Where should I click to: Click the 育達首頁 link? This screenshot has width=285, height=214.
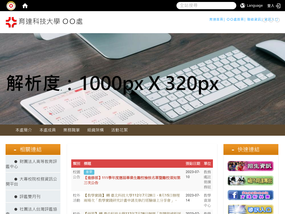click(x=216, y=20)
